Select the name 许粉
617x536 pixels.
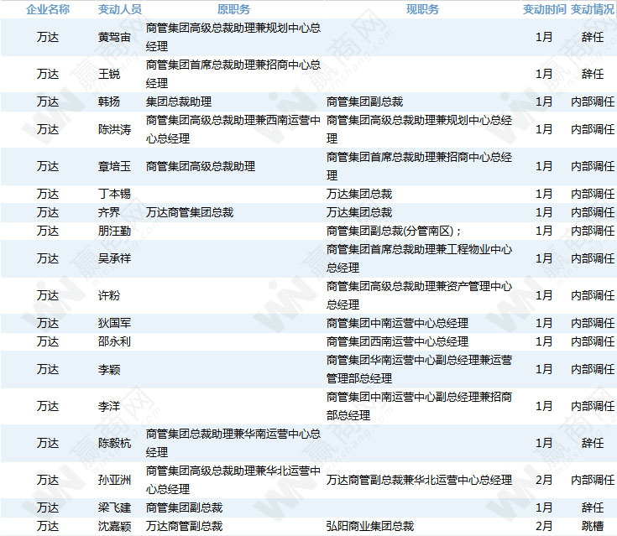pos(109,295)
